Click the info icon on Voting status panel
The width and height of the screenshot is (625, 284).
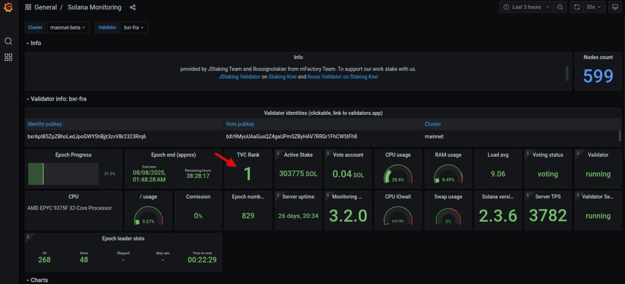(x=528, y=153)
